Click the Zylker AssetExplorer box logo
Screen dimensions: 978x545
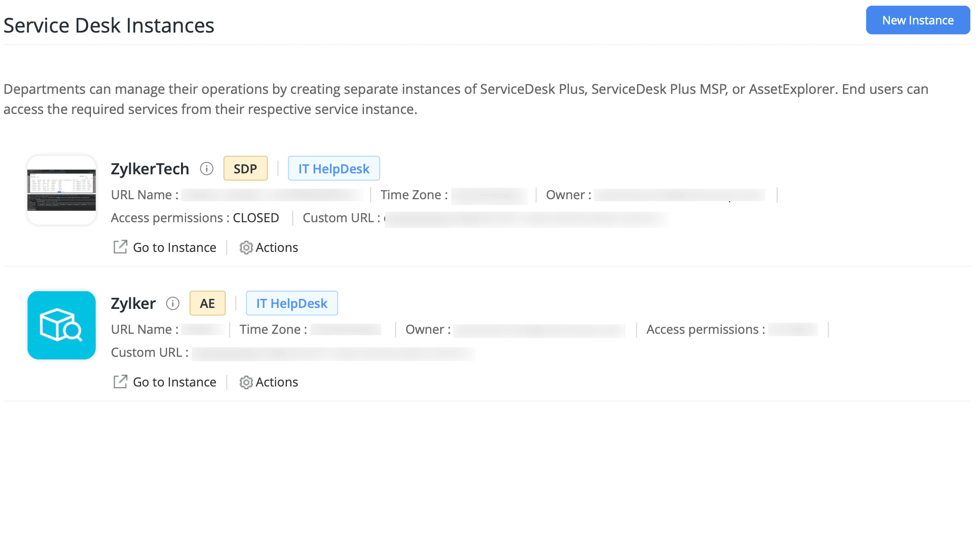click(x=61, y=325)
